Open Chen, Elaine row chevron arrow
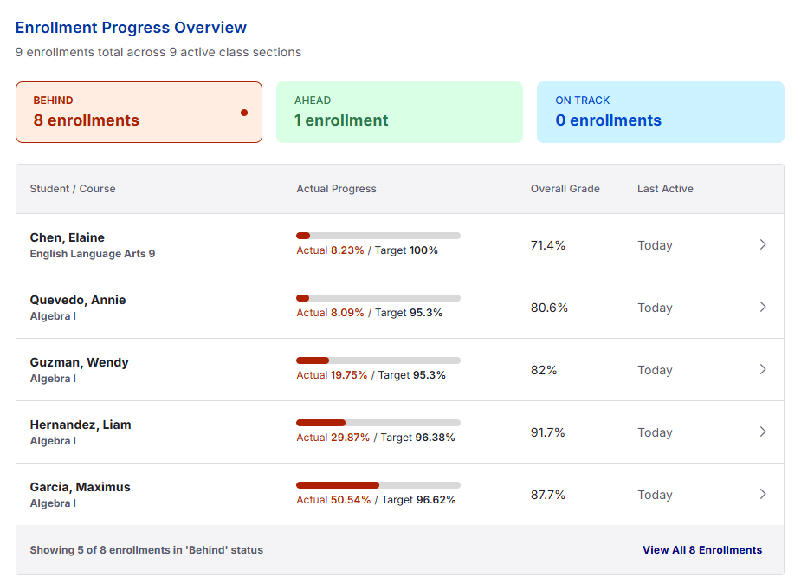The width and height of the screenshot is (801, 584). point(763,244)
